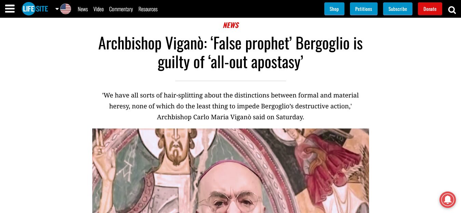Click the red Donate button
Viewport: 461px width, 213px height.
coord(430,9)
